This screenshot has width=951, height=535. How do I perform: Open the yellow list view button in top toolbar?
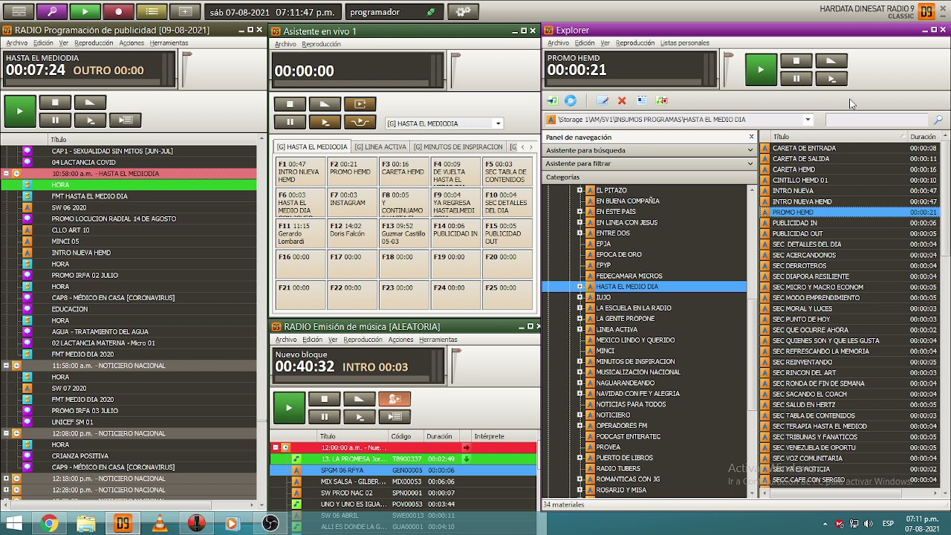(152, 12)
